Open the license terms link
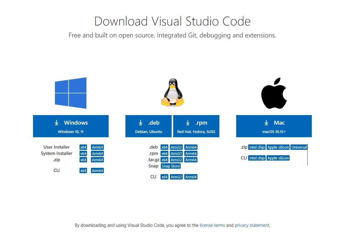This screenshot has width=343, height=237. [212, 225]
